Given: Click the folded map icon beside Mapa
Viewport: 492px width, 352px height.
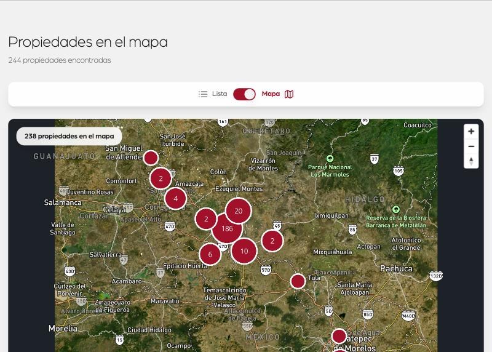Looking at the screenshot, I should [x=289, y=94].
